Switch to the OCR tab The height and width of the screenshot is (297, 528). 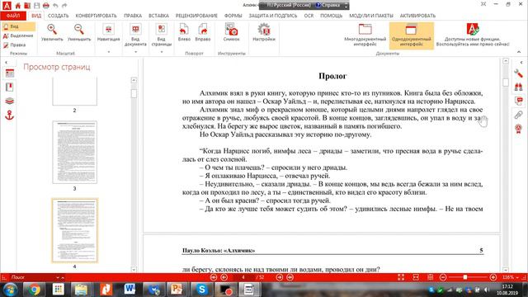309,16
